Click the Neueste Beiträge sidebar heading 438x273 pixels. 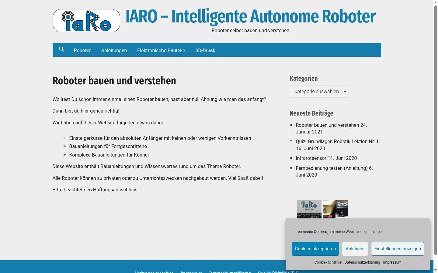(311, 113)
